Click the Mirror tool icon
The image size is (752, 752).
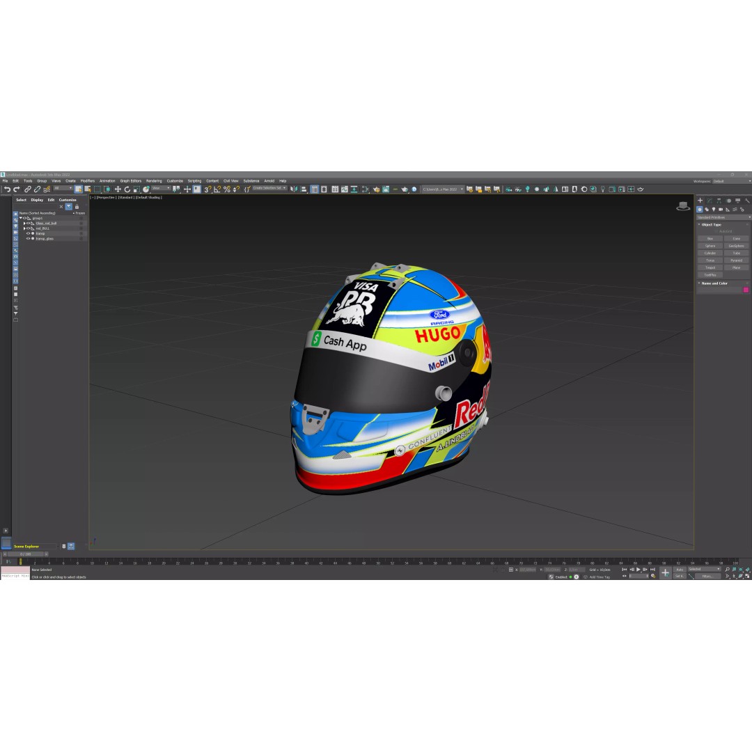[294, 189]
